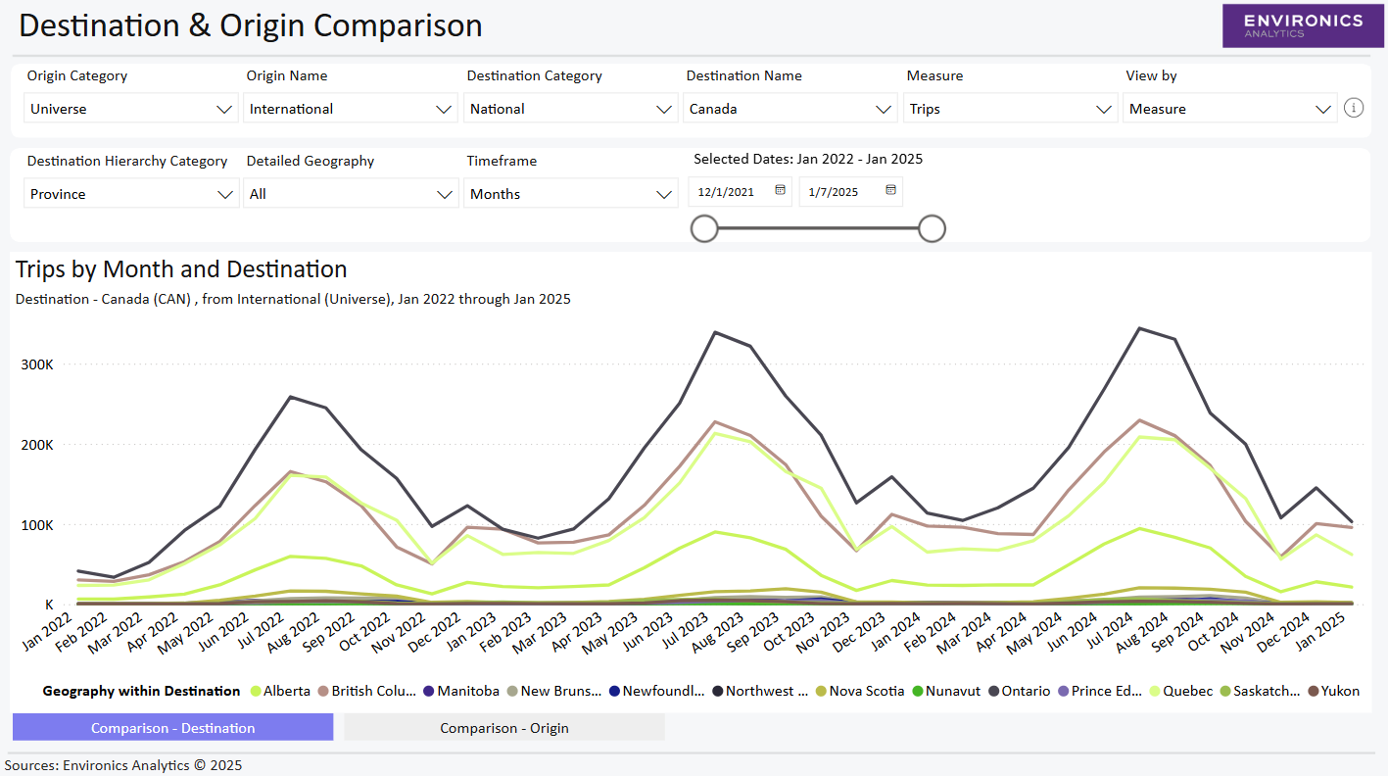Open the Origin Category dropdown
This screenshot has height=776, width=1388.
tap(130, 108)
